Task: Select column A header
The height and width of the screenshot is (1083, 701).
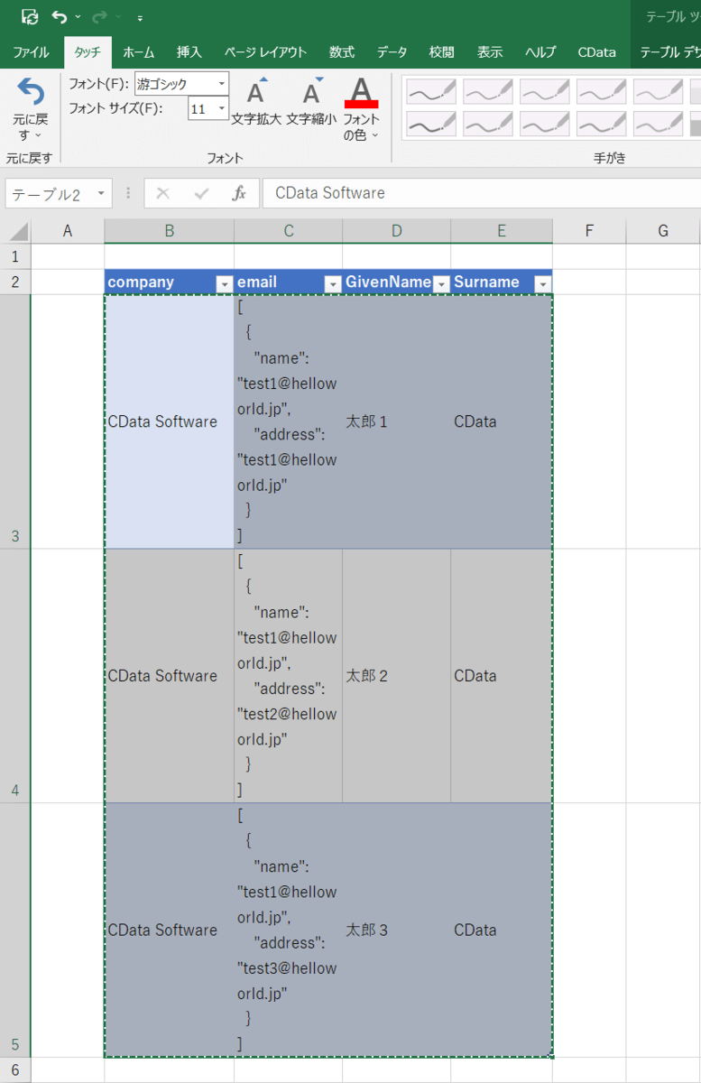Action: point(68,231)
